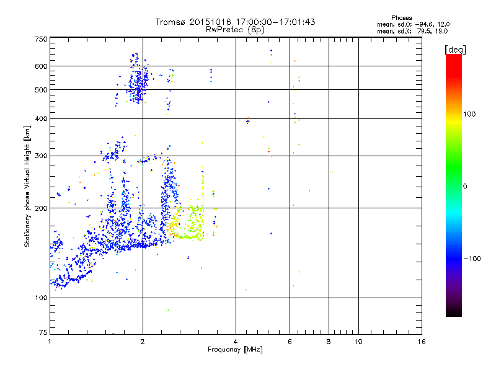
Task: Click the '75' y-axis tick label
Action: tap(43, 332)
